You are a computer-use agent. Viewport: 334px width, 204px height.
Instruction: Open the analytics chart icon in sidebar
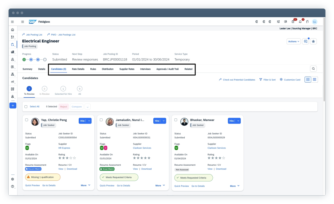point(13,82)
